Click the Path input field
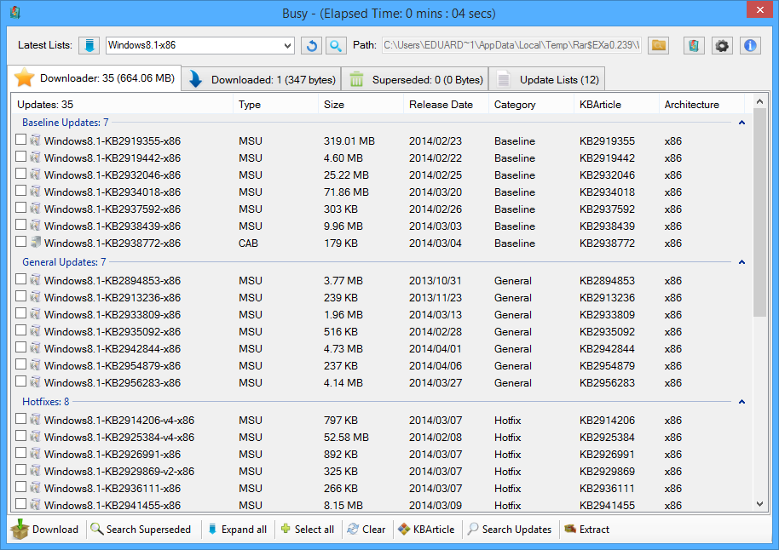 click(511, 45)
